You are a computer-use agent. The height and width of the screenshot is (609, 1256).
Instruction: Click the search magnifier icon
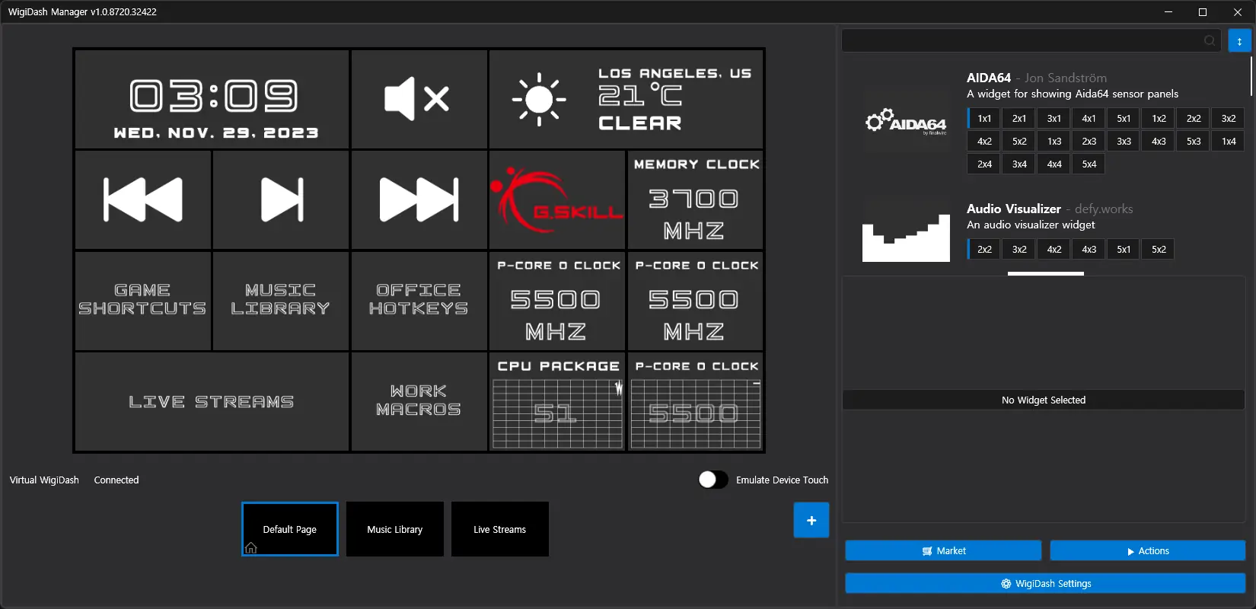tap(1210, 41)
